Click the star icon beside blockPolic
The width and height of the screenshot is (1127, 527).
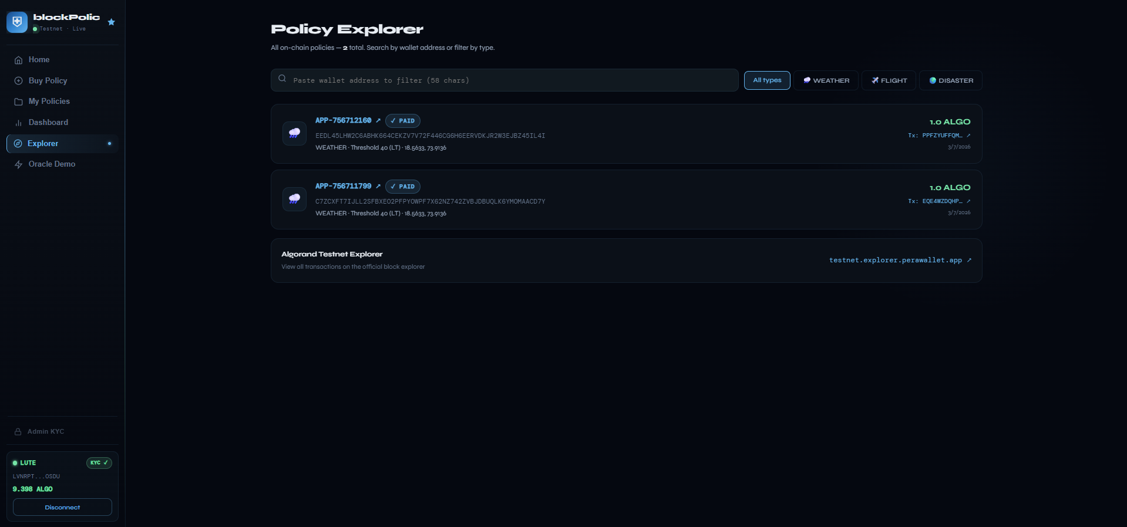point(111,22)
